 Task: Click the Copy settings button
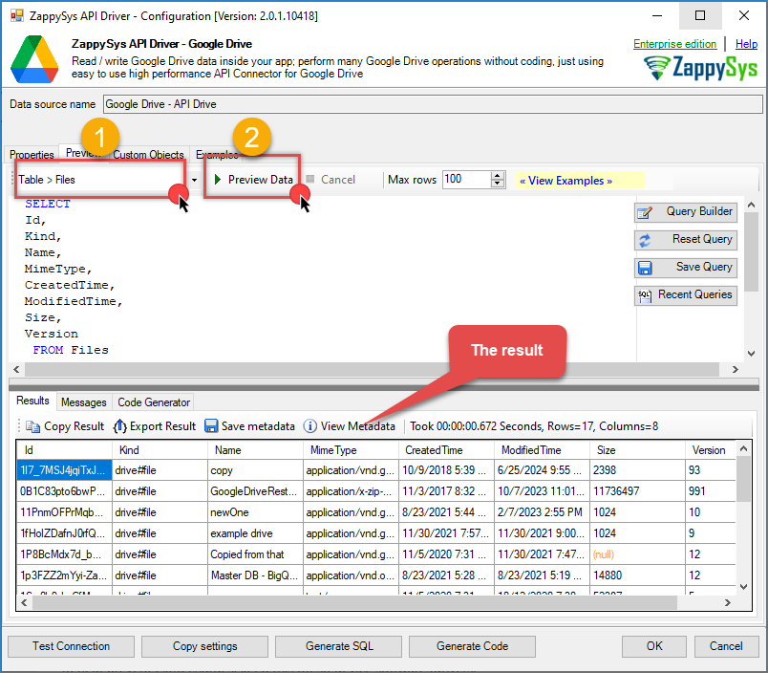204,646
